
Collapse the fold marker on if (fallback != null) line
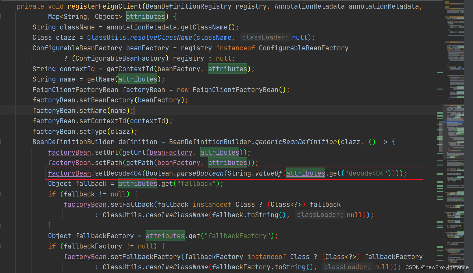(1, 194)
